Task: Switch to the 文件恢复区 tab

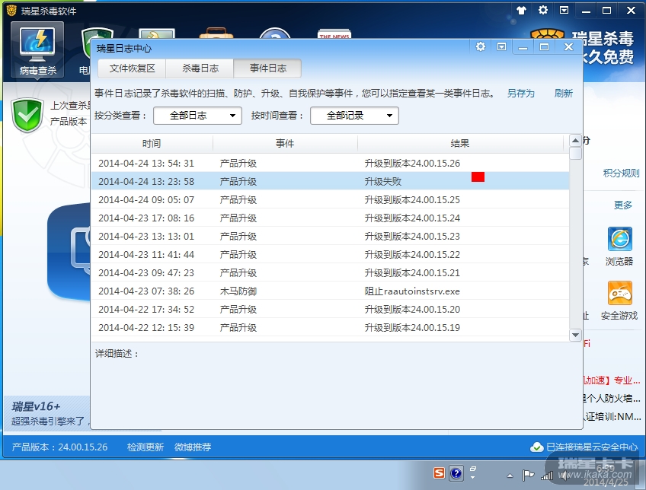Action: [132, 68]
